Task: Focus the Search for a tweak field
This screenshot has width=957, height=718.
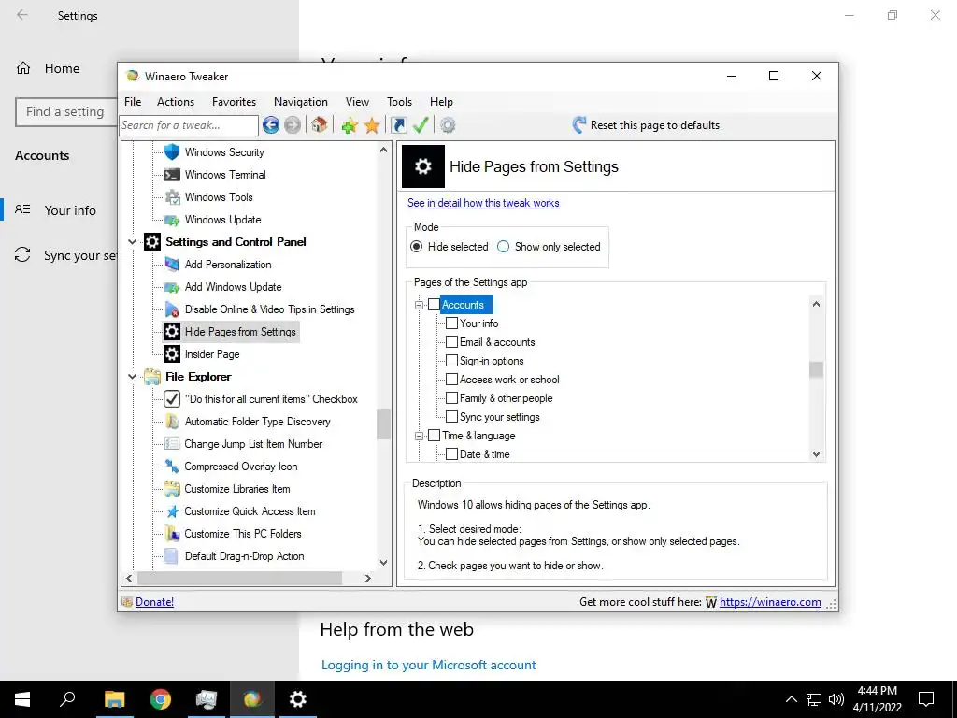Action: tap(189, 125)
